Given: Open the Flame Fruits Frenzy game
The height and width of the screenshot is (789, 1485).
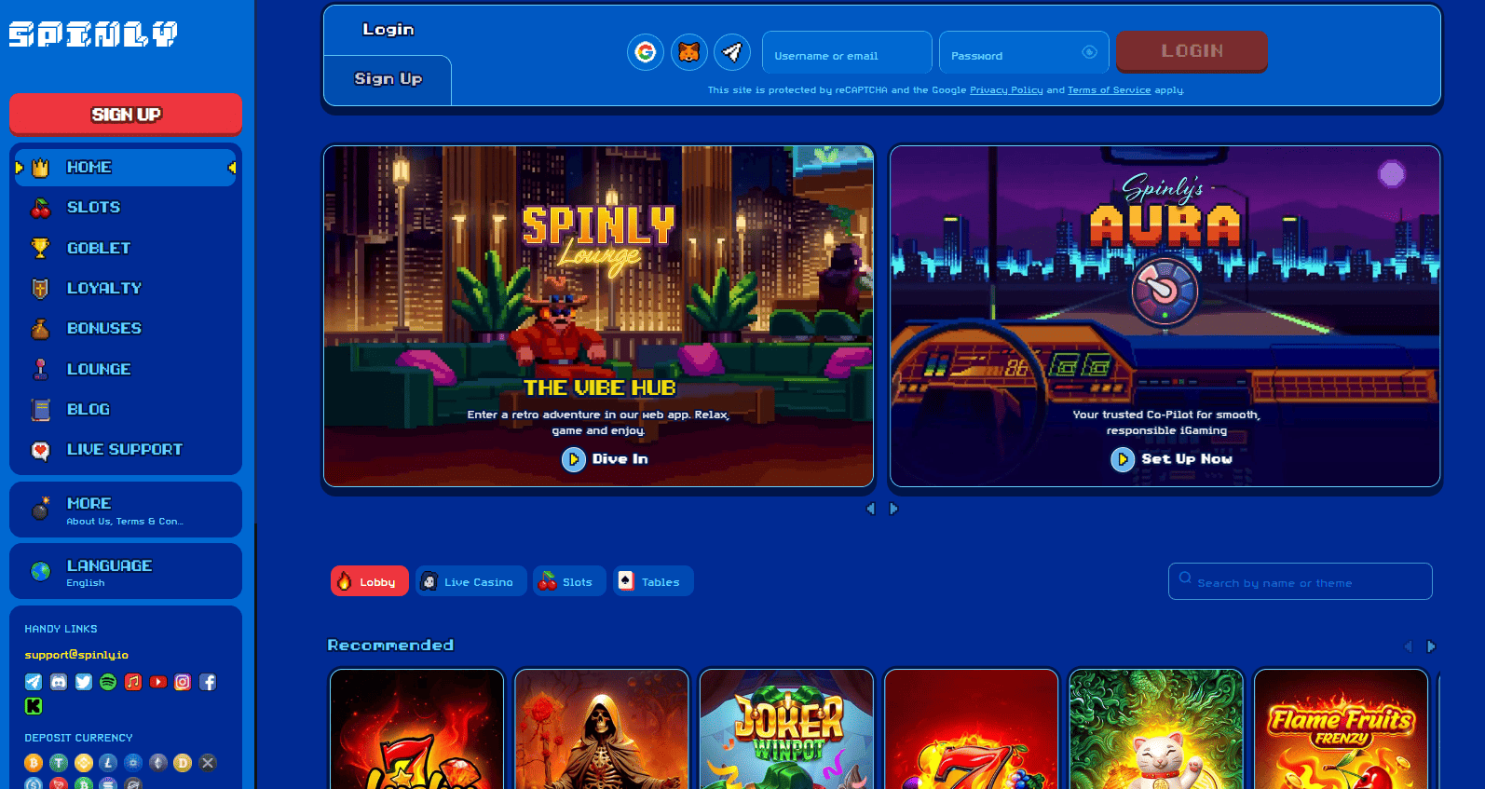Looking at the screenshot, I should point(1341,729).
